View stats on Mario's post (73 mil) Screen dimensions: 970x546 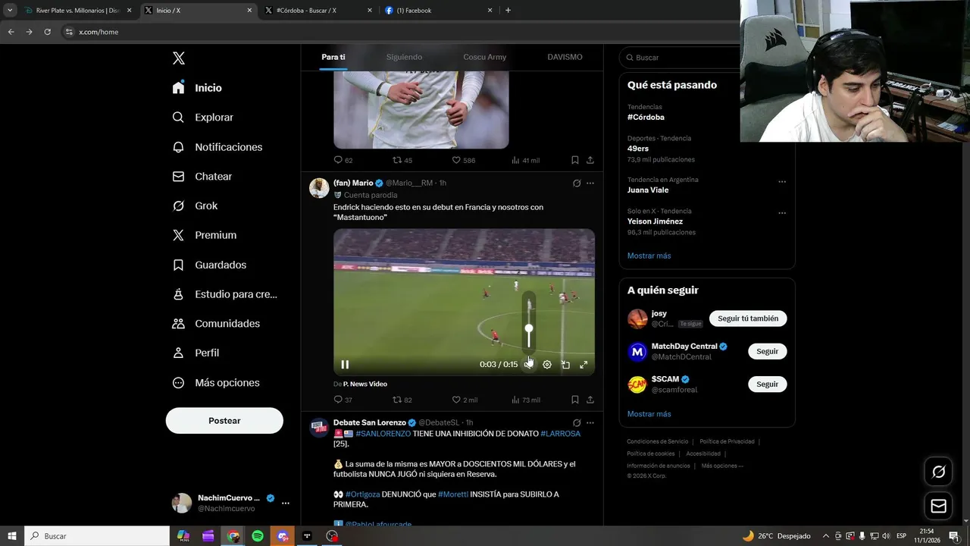point(526,400)
